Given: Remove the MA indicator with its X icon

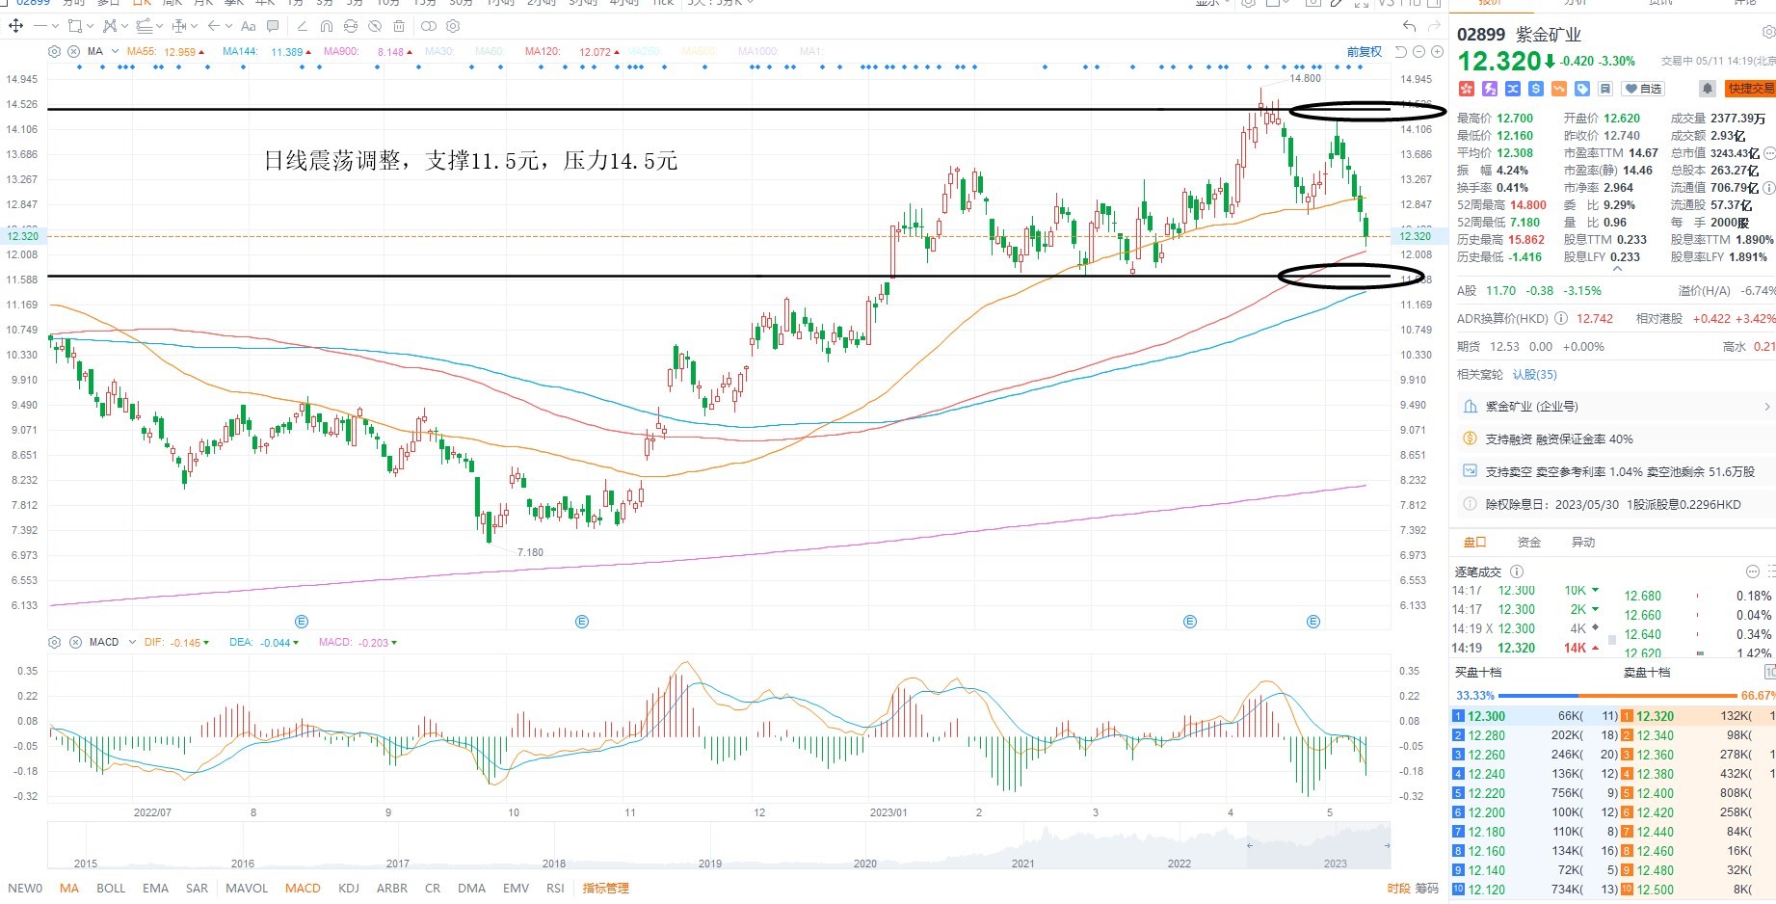Looking at the screenshot, I should (74, 51).
